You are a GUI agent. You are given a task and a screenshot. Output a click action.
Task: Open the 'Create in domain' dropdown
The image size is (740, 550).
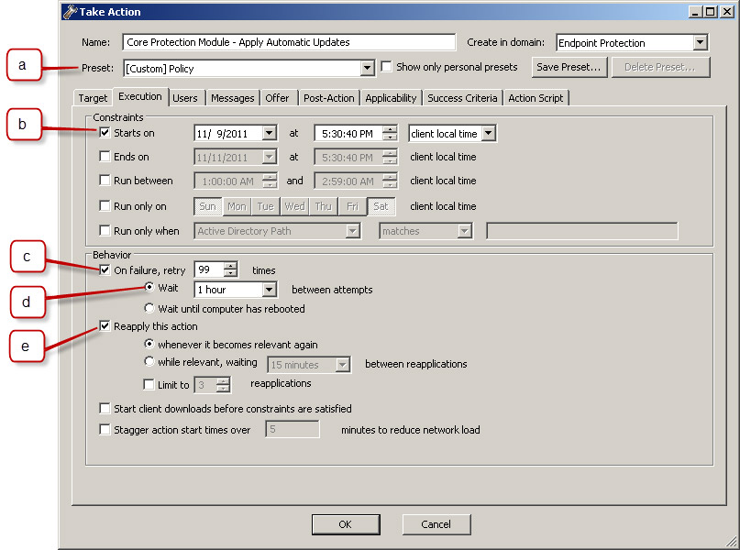click(701, 41)
